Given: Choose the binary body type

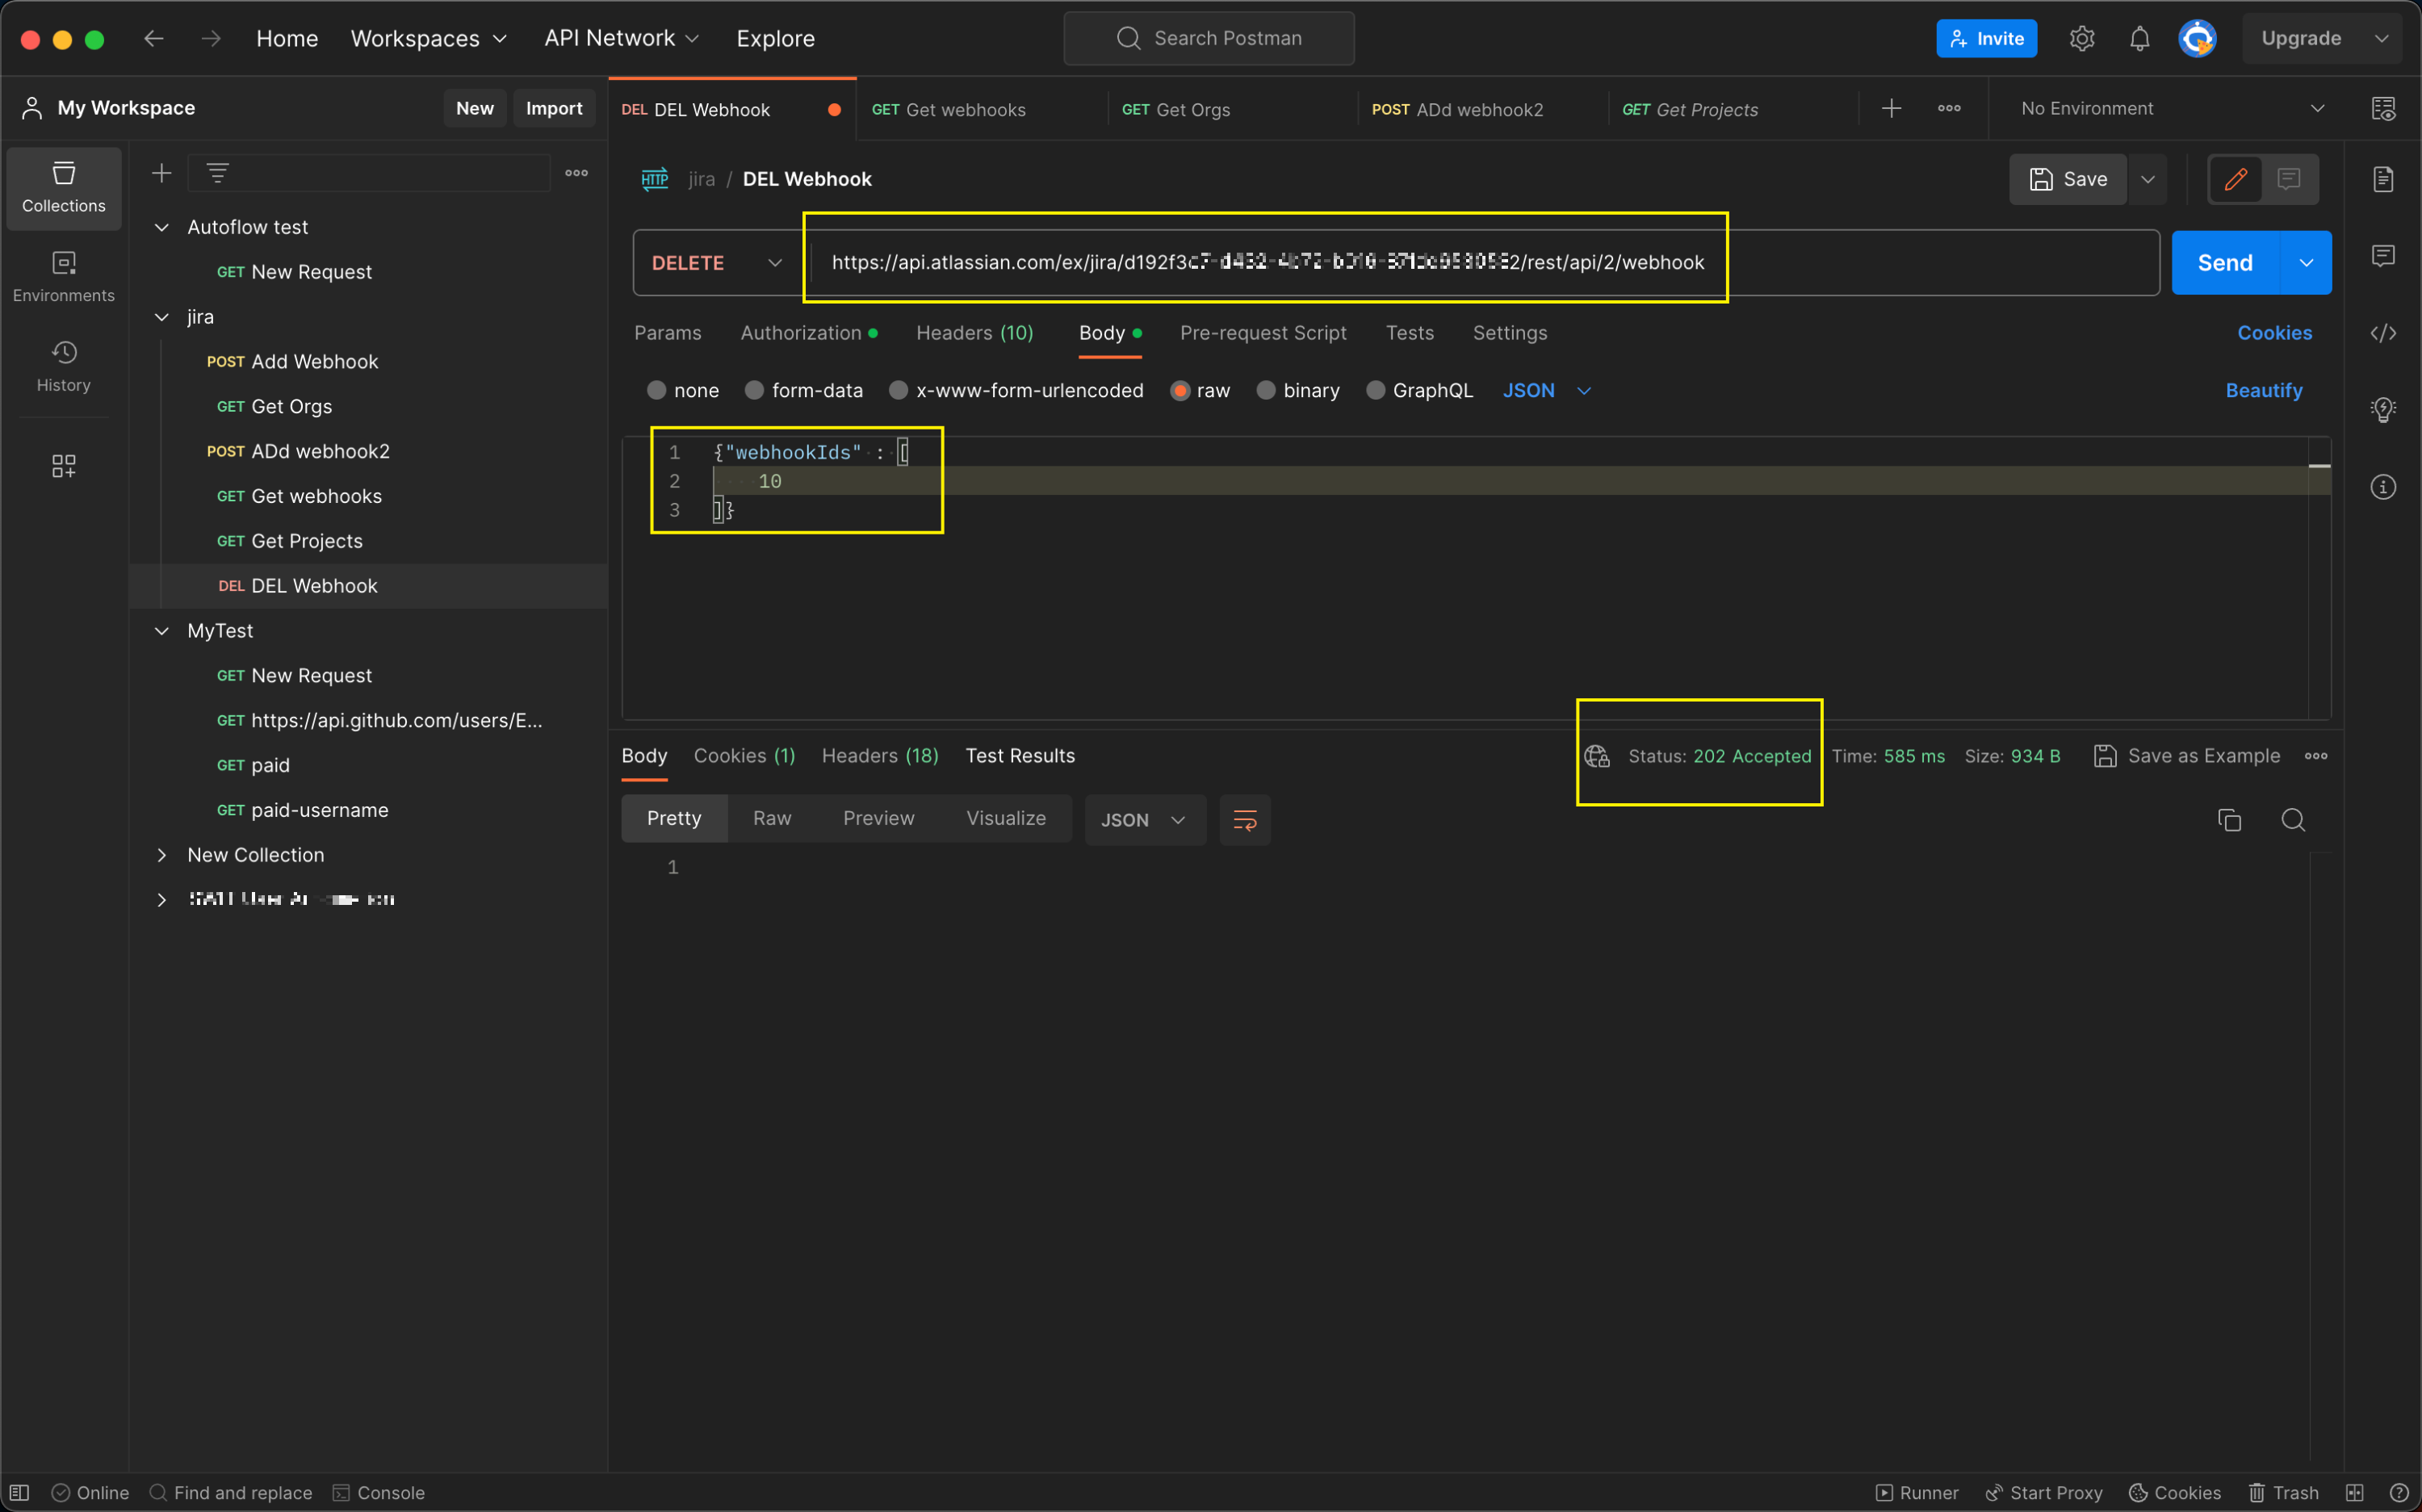Looking at the screenshot, I should tap(1266, 390).
